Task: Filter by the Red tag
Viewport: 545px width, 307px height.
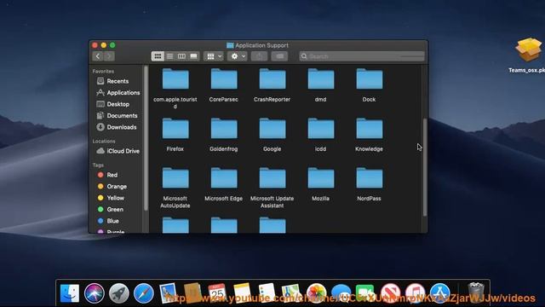Action: pyautogui.click(x=108, y=175)
